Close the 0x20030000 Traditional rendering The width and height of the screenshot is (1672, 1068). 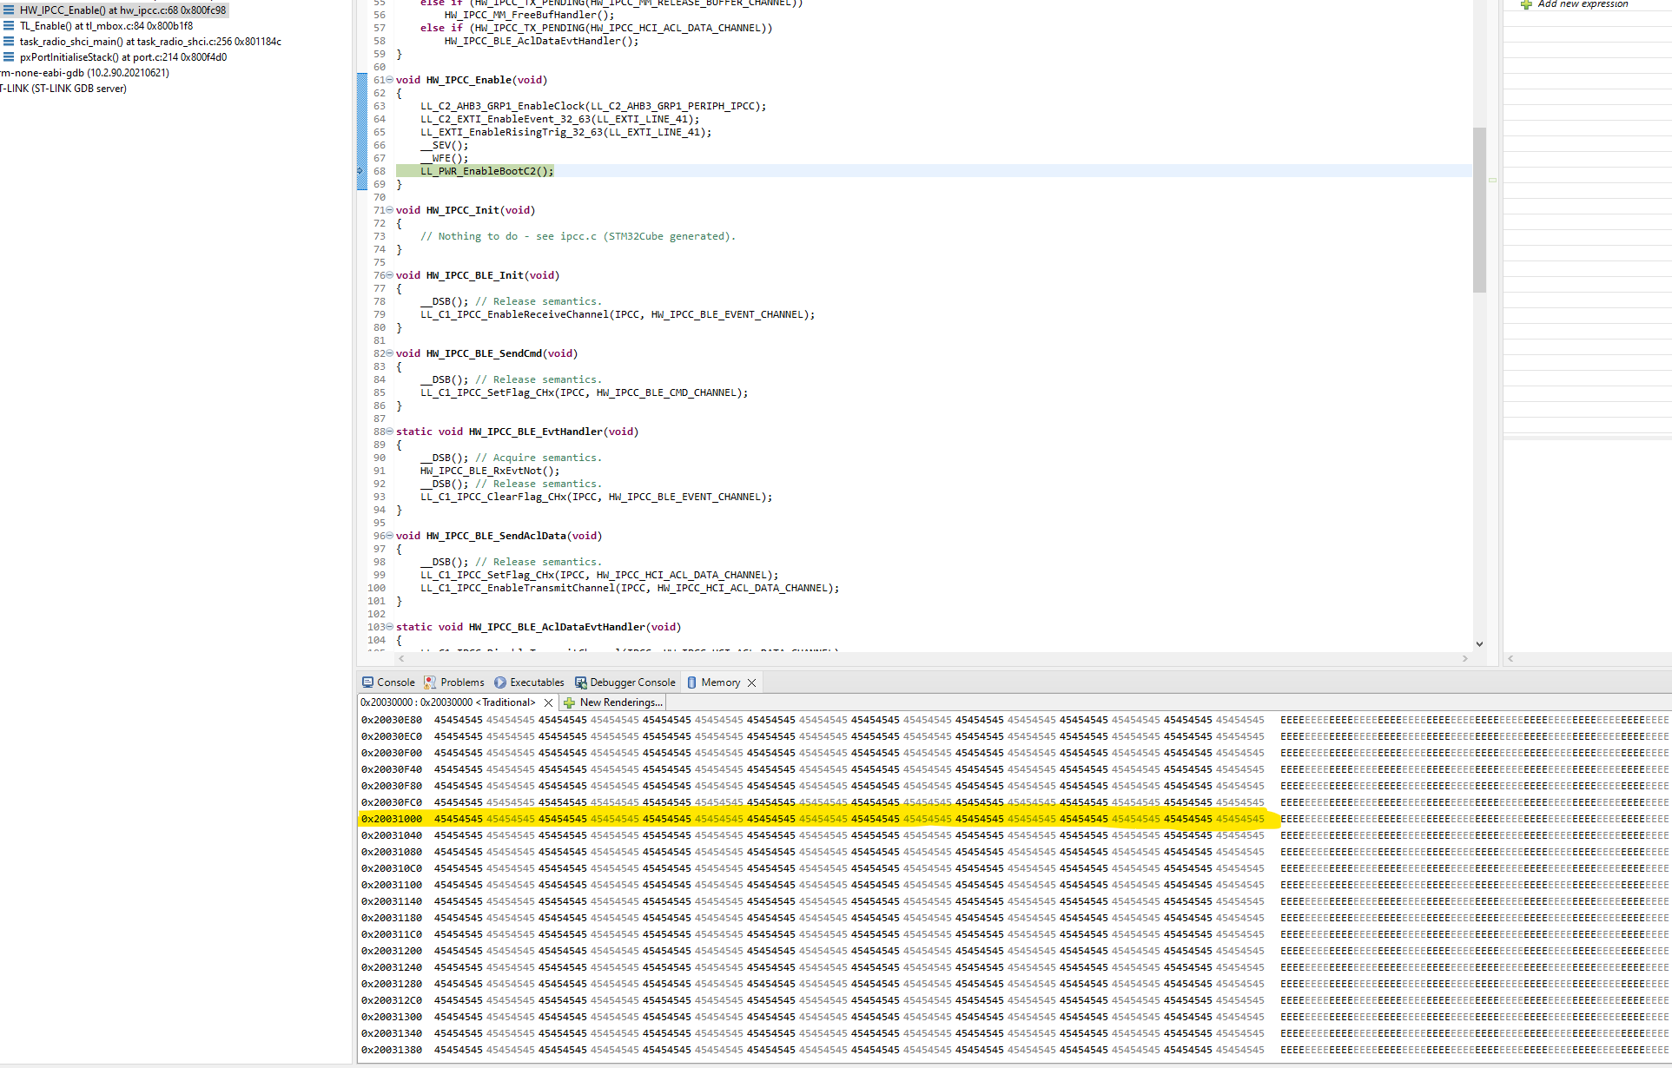pos(548,702)
